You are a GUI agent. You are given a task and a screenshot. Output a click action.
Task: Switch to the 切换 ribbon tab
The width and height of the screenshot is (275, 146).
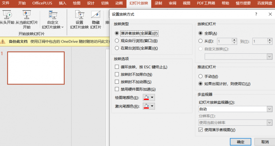tap(105, 3)
